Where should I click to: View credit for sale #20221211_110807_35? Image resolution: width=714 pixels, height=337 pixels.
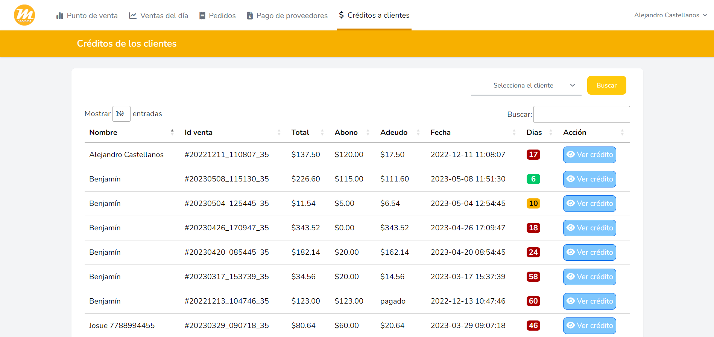[x=589, y=155]
